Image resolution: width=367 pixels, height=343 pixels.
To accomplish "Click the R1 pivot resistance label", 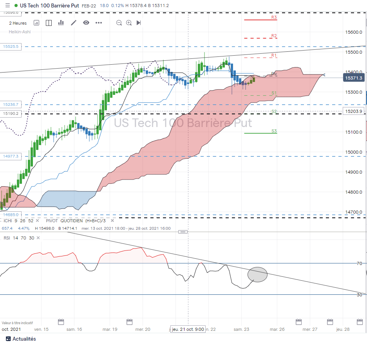I will (x=274, y=56).
